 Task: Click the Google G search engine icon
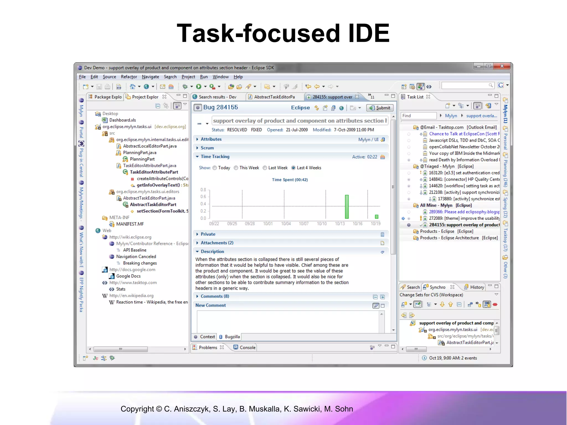(501, 85)
